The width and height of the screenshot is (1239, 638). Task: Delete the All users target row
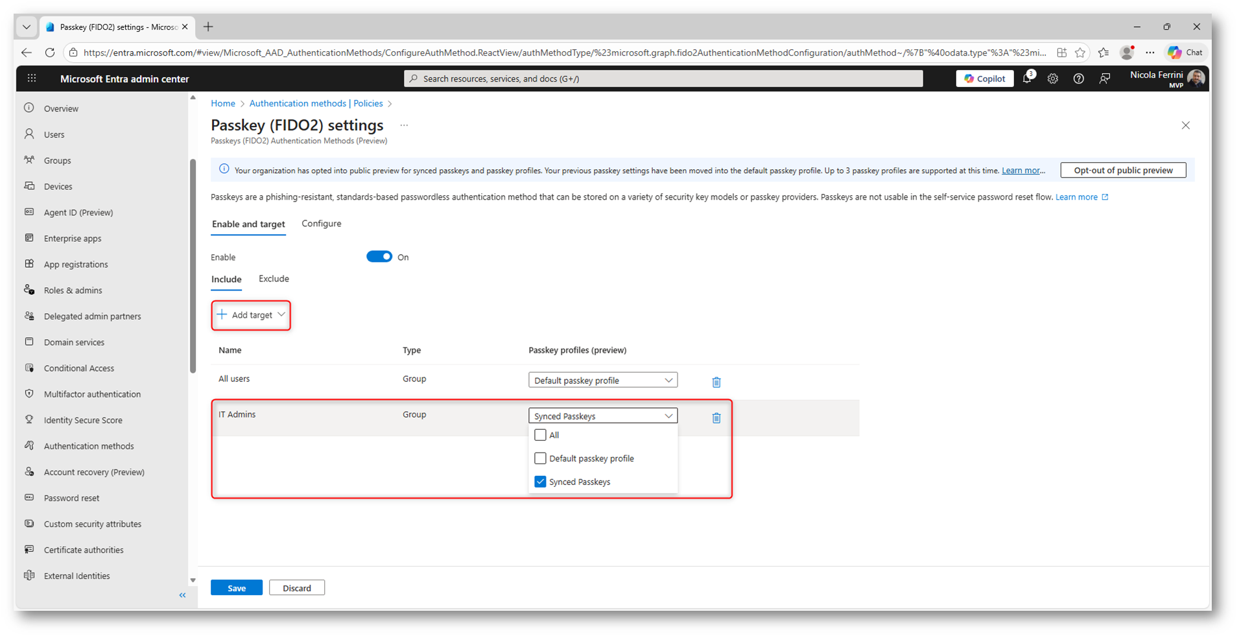click(716, 382)
